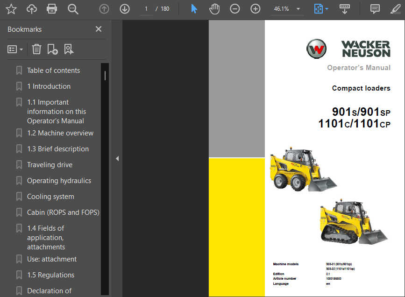The image size is (405, 297).
Task: Zoom out with the minus button
Action: [235, 9]
